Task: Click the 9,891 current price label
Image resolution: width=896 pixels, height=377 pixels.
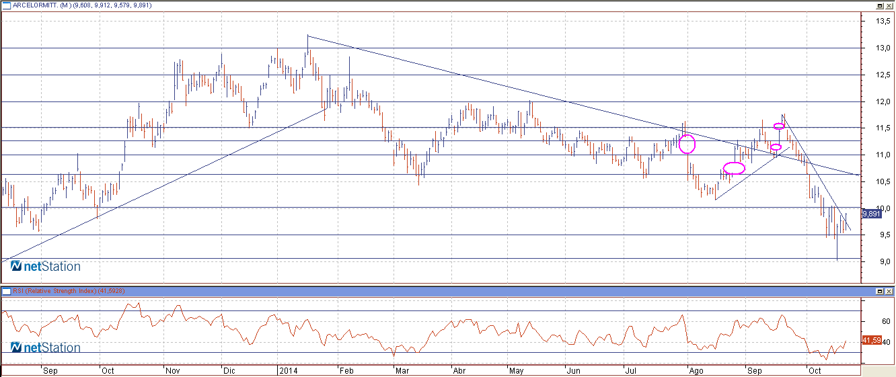Action: coord(871,213)
